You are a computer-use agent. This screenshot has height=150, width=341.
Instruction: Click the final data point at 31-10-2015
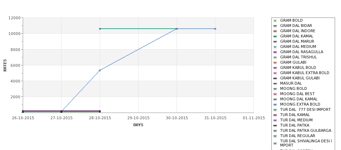click(x=215, y=29)
